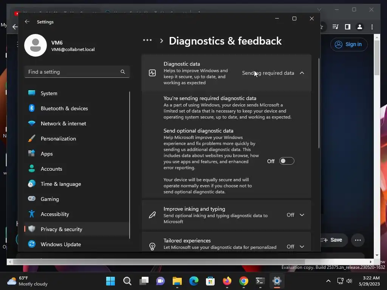The width and height of the screenshot is (387, 290).
Task: Open Microsoft Edge from taskbar
Action: (x=194, y=281)
